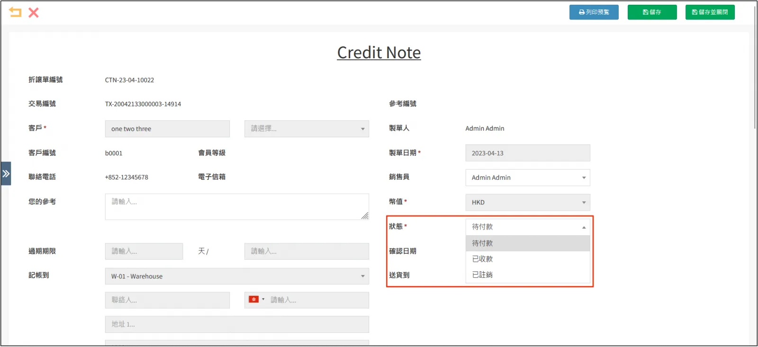Click the 地址 1 address input field
This screenshot has height=347, width=758.
(236, 324)
